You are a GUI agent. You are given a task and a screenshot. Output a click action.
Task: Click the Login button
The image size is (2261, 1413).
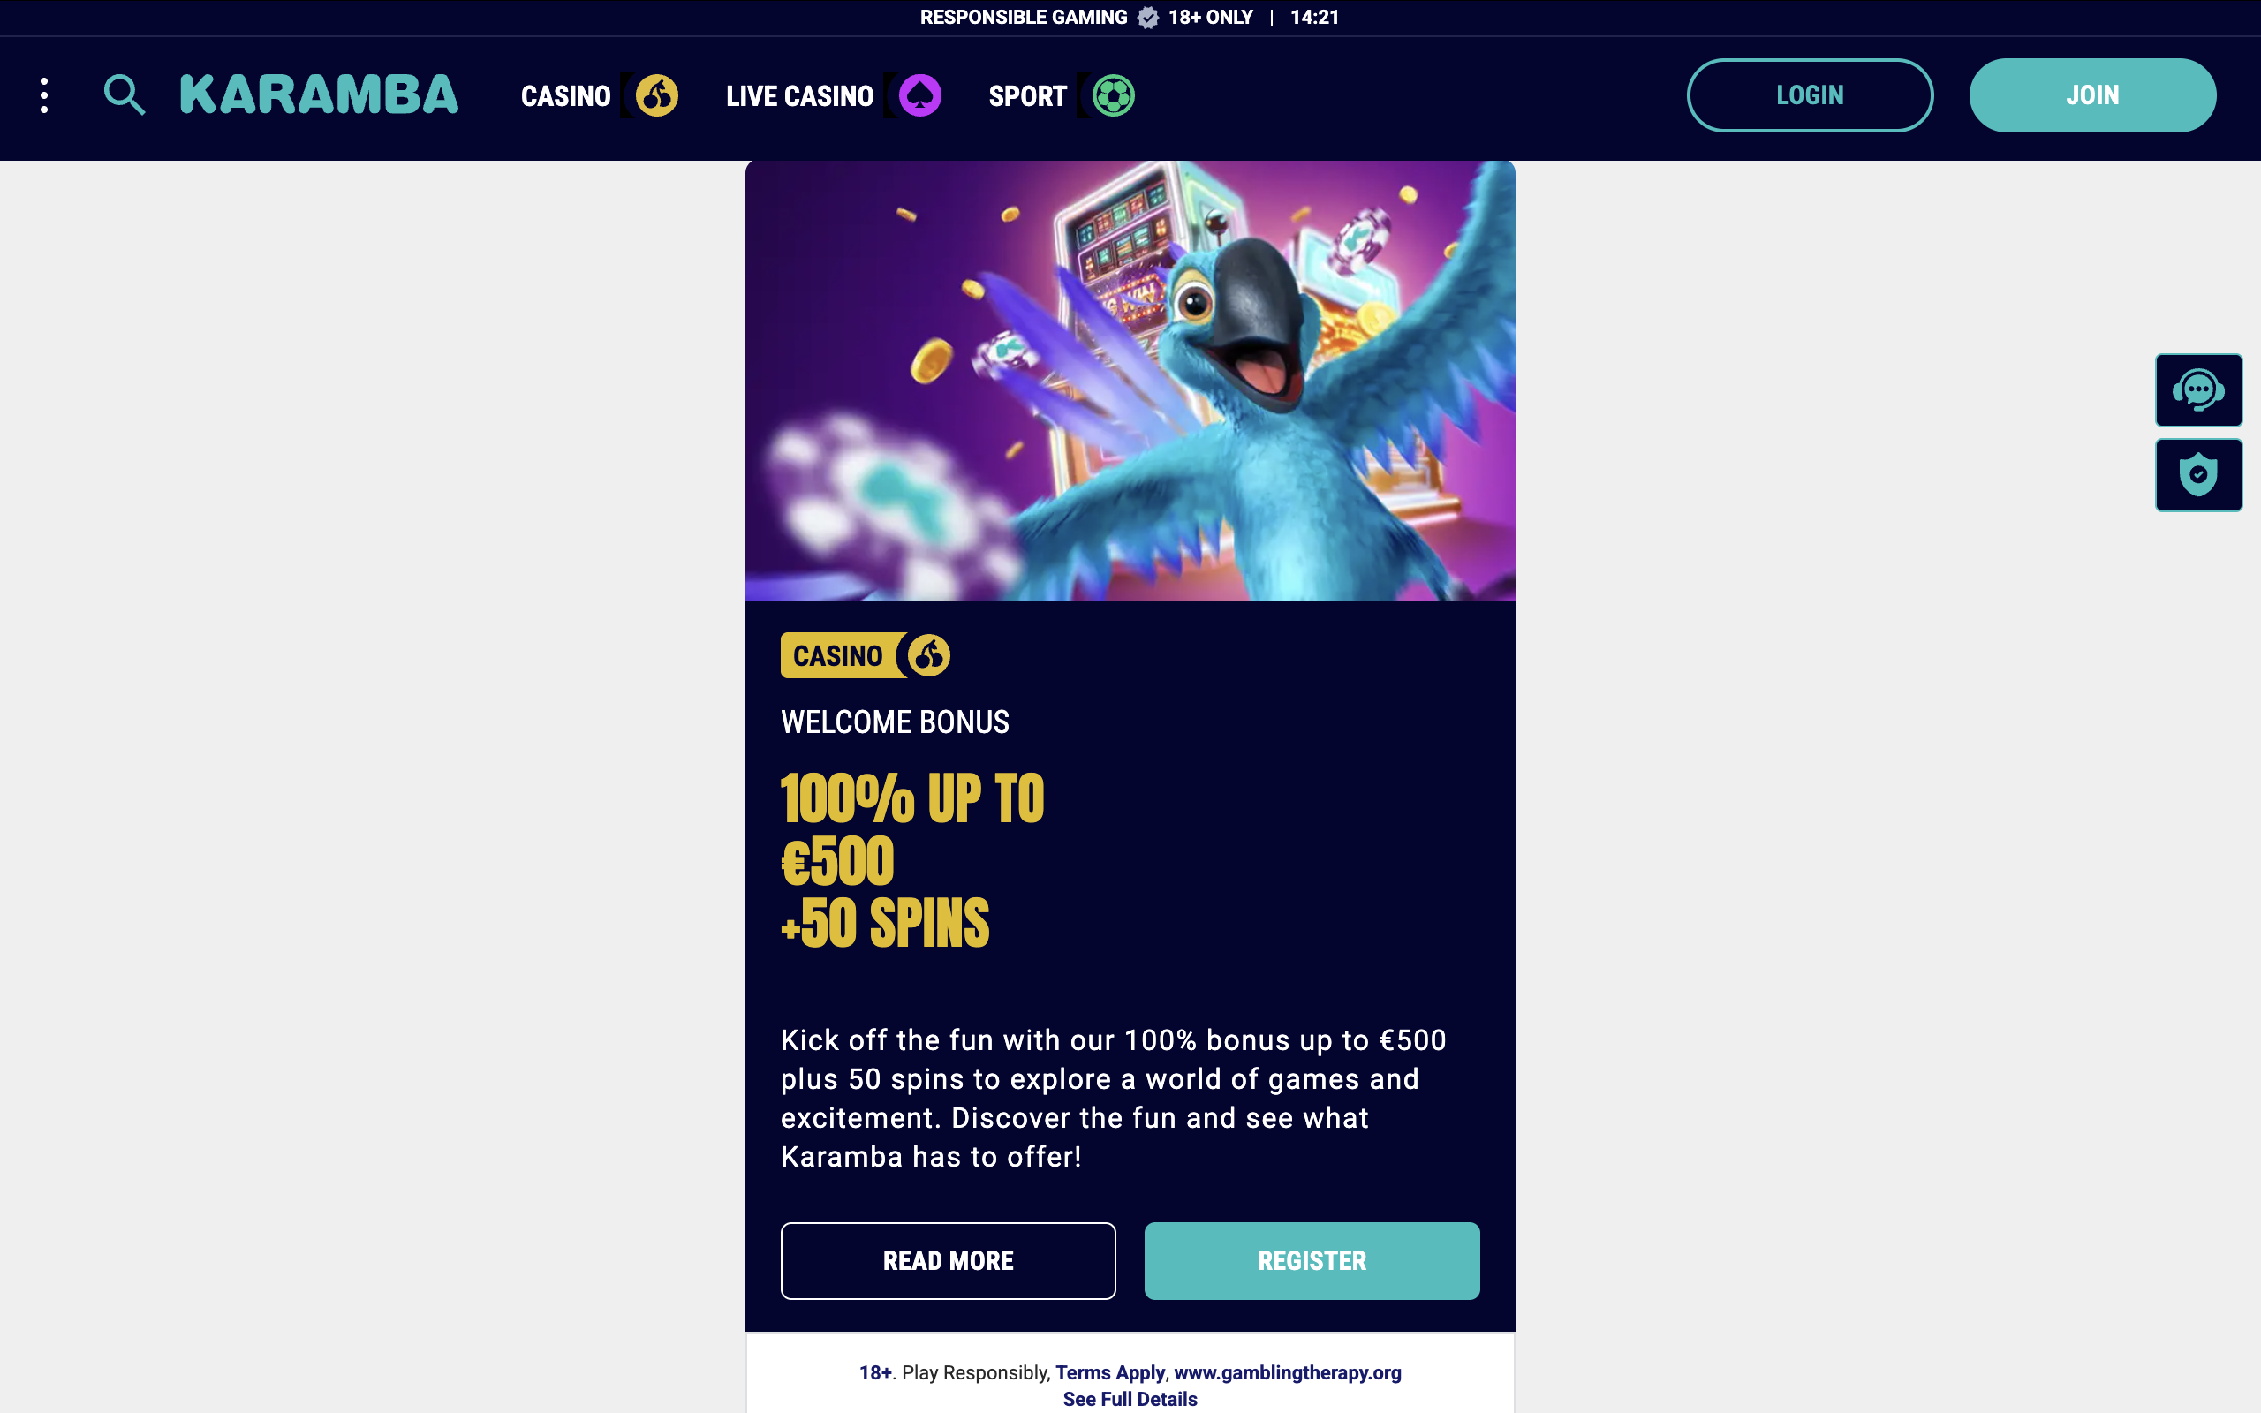pyautogui.click(x=1810, y=95)
